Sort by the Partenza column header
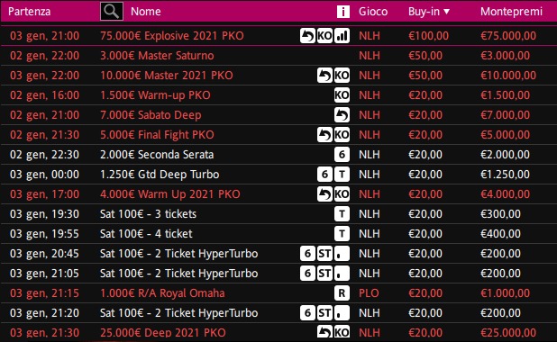This screenshot has width=557, height=342. tap(29, 12)
